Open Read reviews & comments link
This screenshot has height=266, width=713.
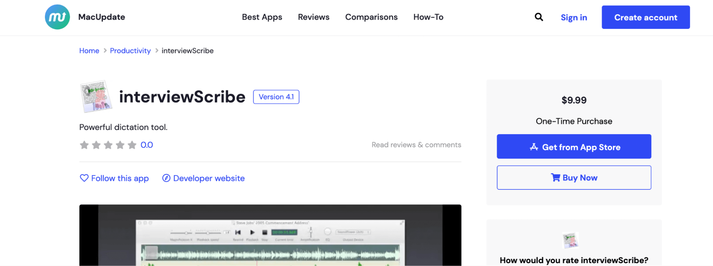click(416, 145)
